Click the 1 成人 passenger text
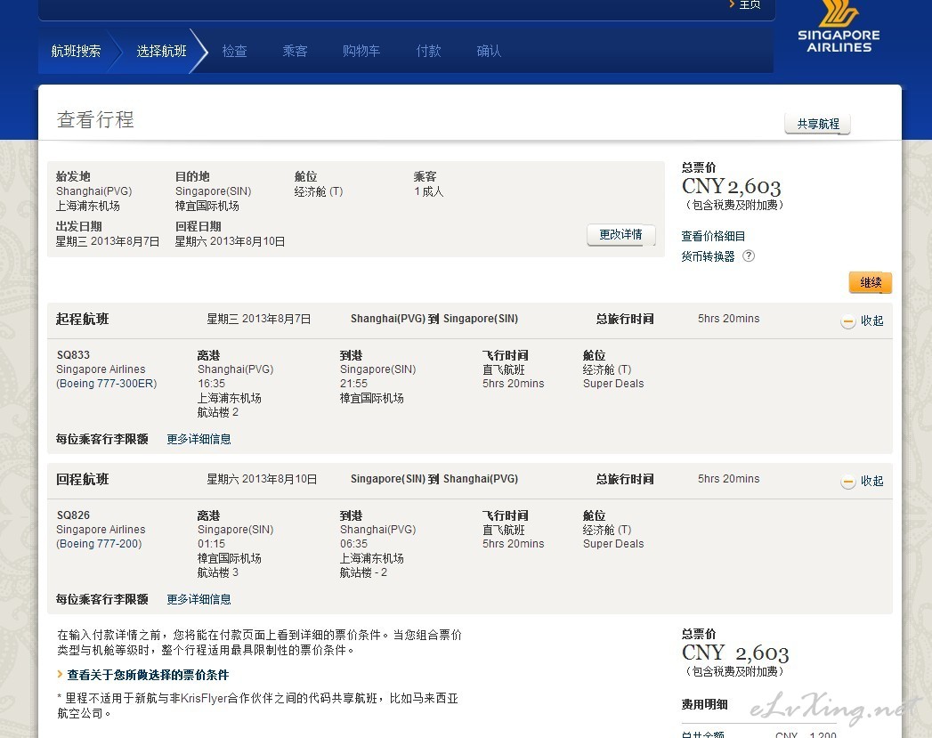Viewport: 932px width, 738px height. coord(428,191)
